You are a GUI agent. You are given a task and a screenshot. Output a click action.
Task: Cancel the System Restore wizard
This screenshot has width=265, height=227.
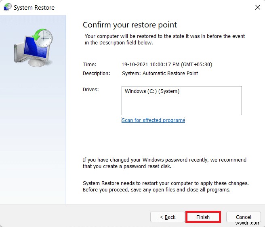(x=243, y=217)
